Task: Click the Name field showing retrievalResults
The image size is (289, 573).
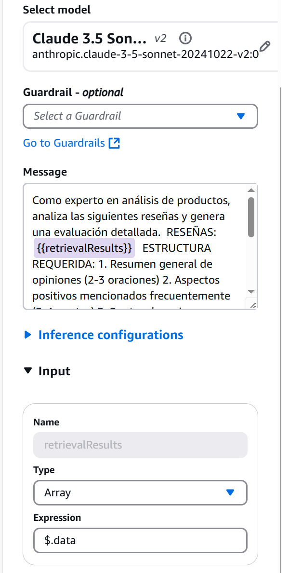Action: pyautogui.click(x=140, y=445)
